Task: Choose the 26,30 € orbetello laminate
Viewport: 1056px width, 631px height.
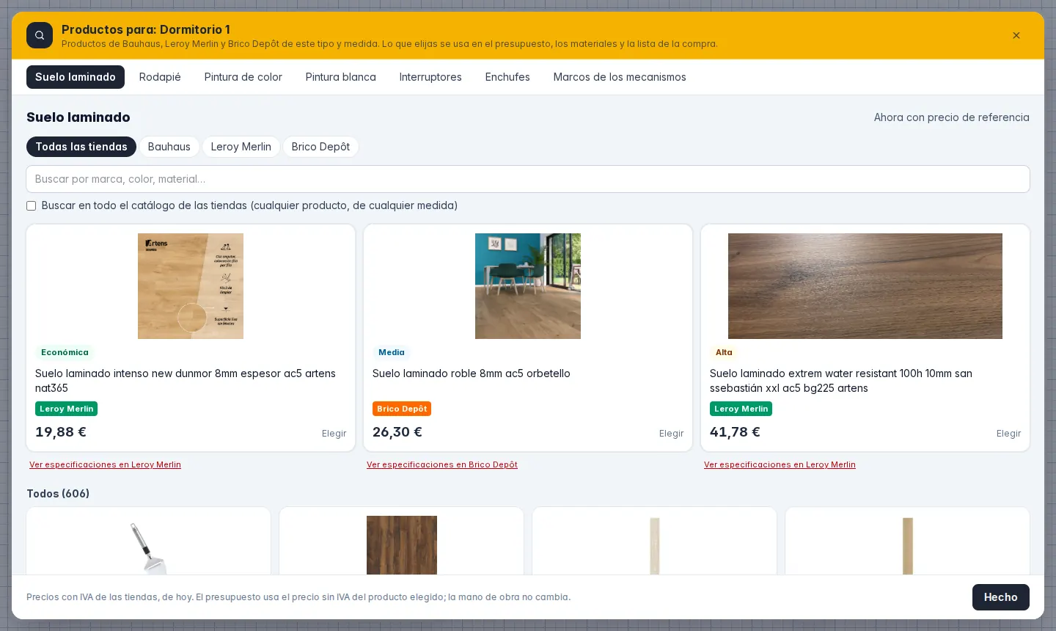Action: coord(671,434)
